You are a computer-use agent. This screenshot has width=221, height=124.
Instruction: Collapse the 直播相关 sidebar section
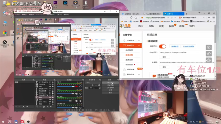[x=139, y=45]
